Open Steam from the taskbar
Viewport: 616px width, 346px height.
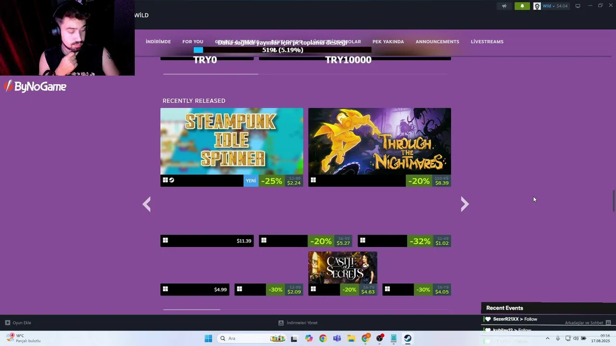tap(408, 338)
